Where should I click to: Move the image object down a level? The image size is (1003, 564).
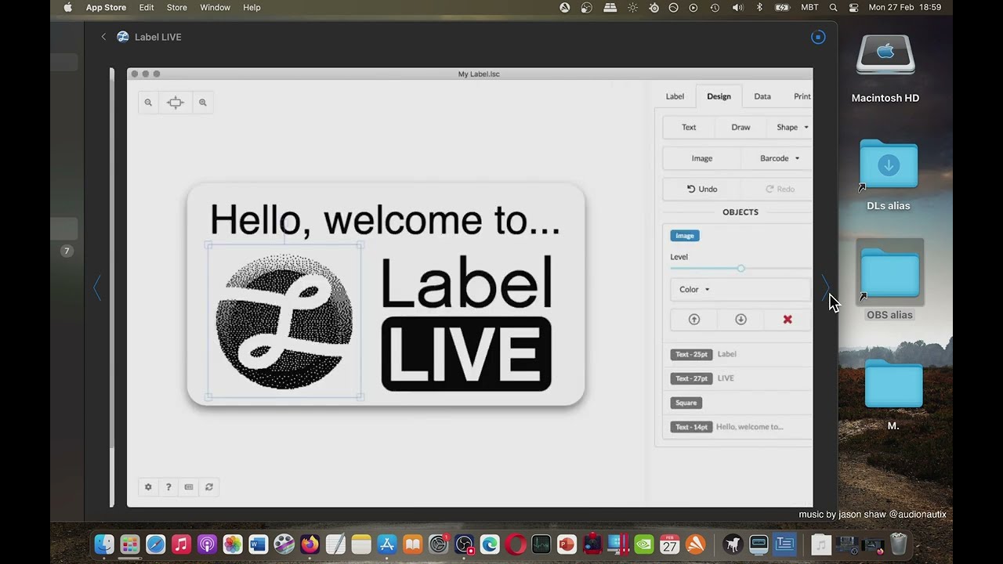[740, 320]
